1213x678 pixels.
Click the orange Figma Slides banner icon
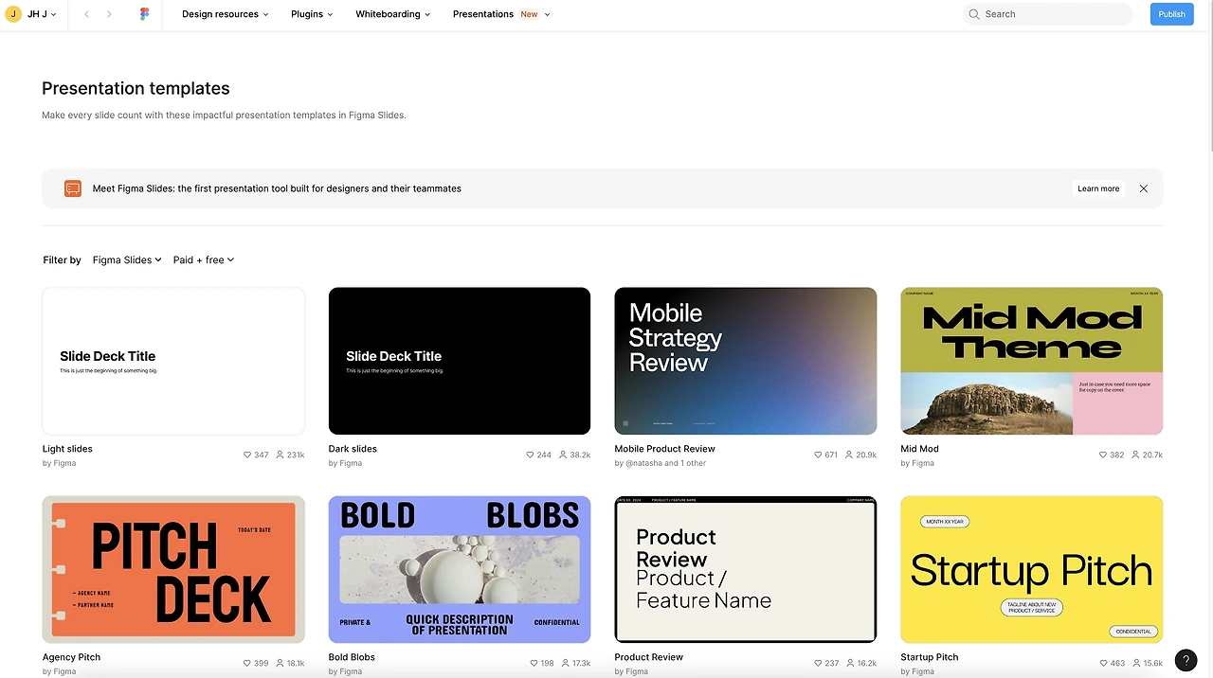73,188
